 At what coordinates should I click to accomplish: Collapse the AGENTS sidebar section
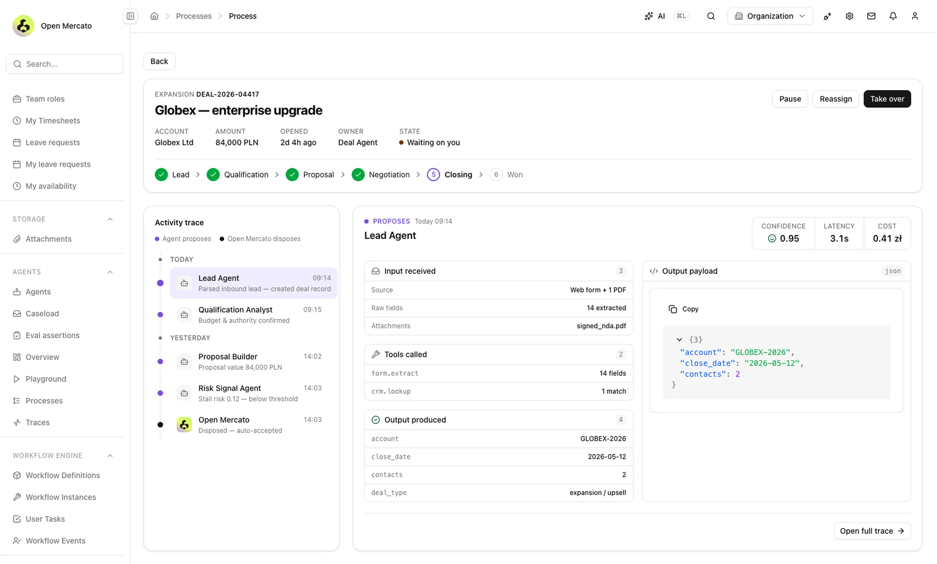pyautogui.click(x=110, y=272)
